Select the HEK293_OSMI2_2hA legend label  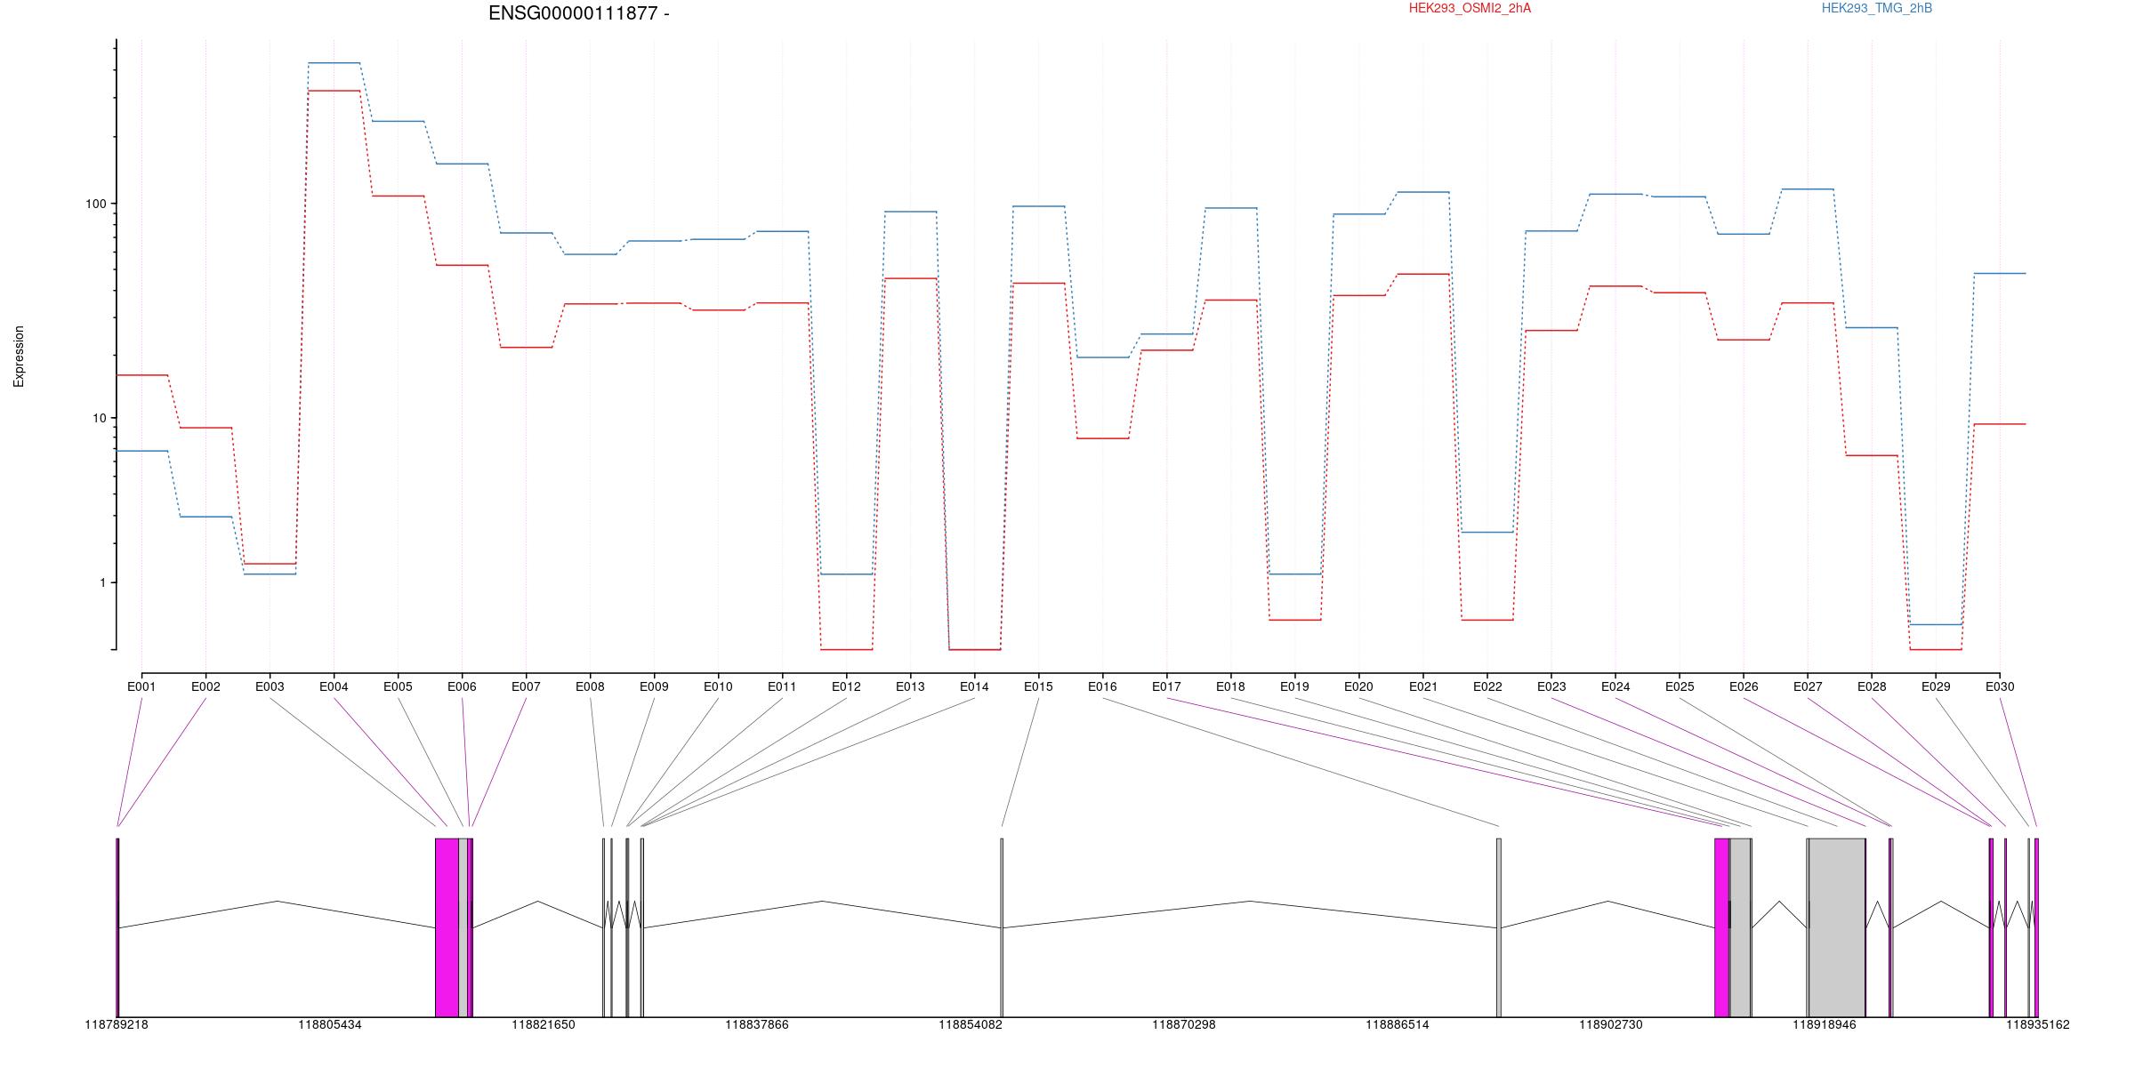point(1470,8)
